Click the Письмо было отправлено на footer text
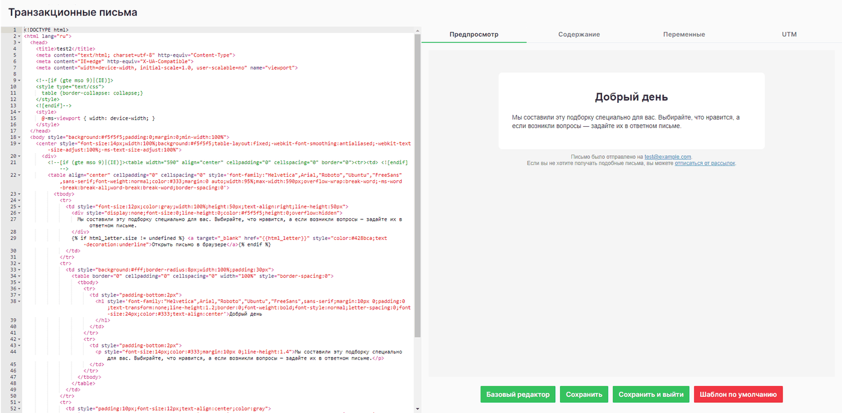 point(607,157)
